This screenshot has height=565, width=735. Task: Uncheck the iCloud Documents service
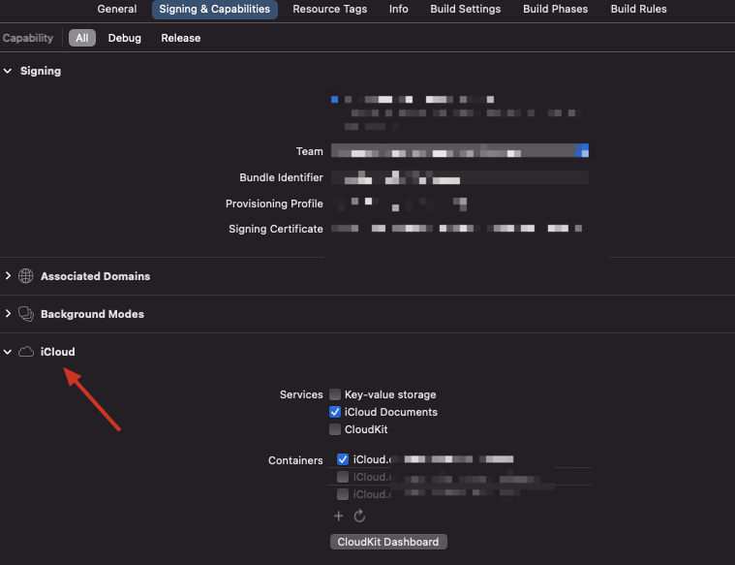pyautogui.click(x=335, y=412)
